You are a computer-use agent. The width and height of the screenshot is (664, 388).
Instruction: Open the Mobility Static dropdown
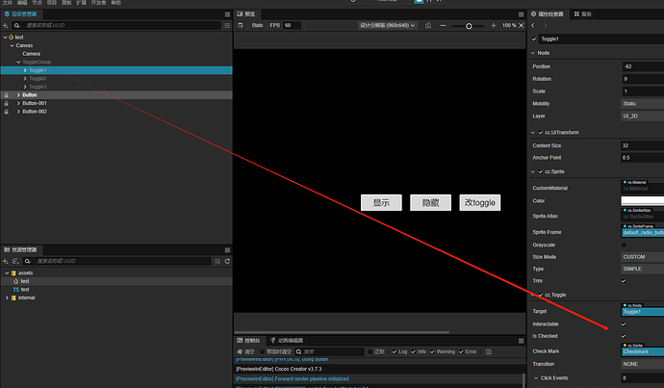click(642, 104)
